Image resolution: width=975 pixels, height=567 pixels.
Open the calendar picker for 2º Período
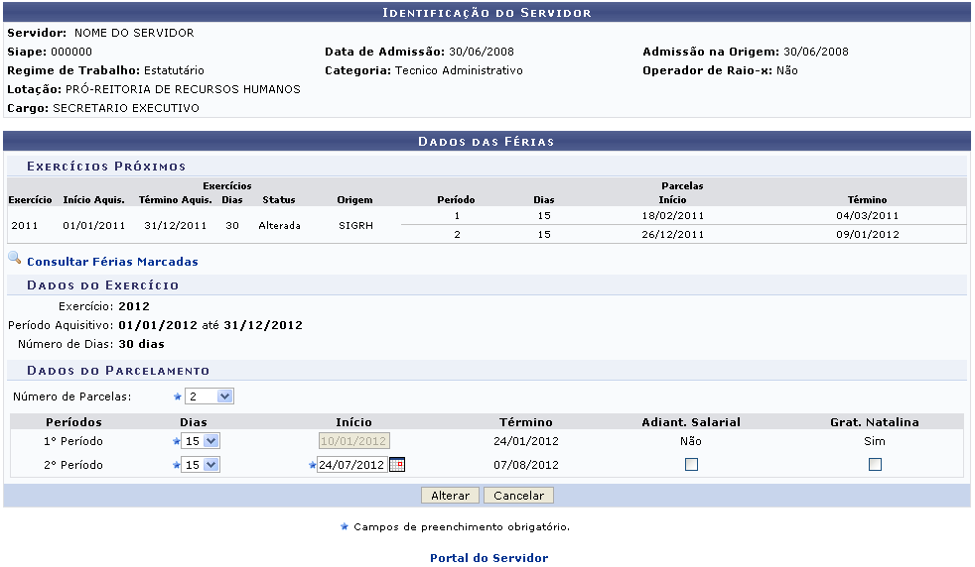(x=397, y=464)
